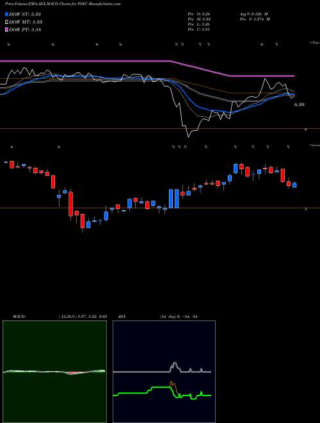Click the ADX panel title label
Image resolution: width=320 pixels, height=423 pixels.
pyautogui.click(x=122, y=317)
